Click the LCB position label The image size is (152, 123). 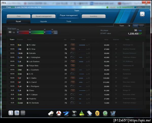pos(21,58)
